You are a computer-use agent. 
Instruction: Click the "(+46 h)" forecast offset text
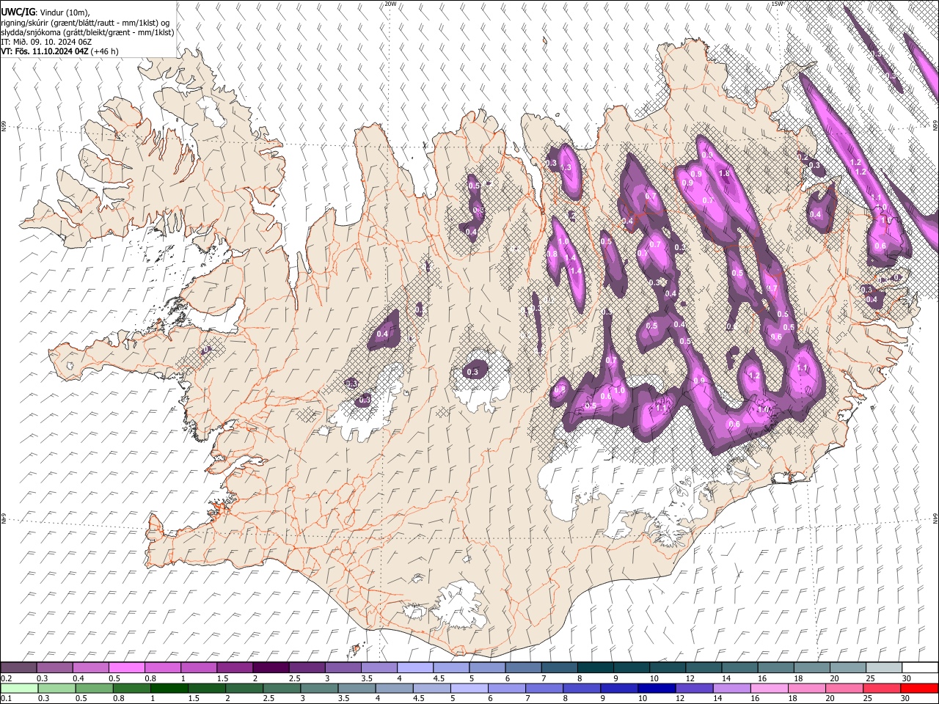(x=105, y=51)
